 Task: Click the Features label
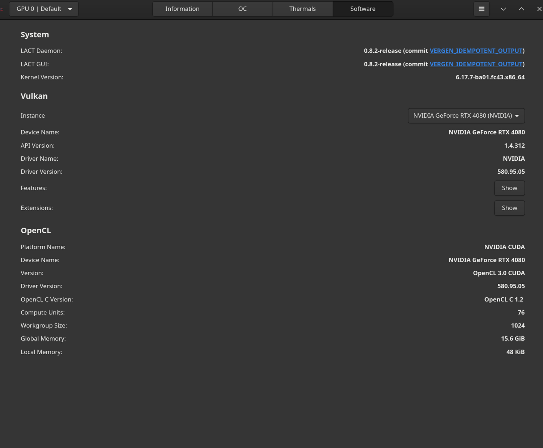34,188
